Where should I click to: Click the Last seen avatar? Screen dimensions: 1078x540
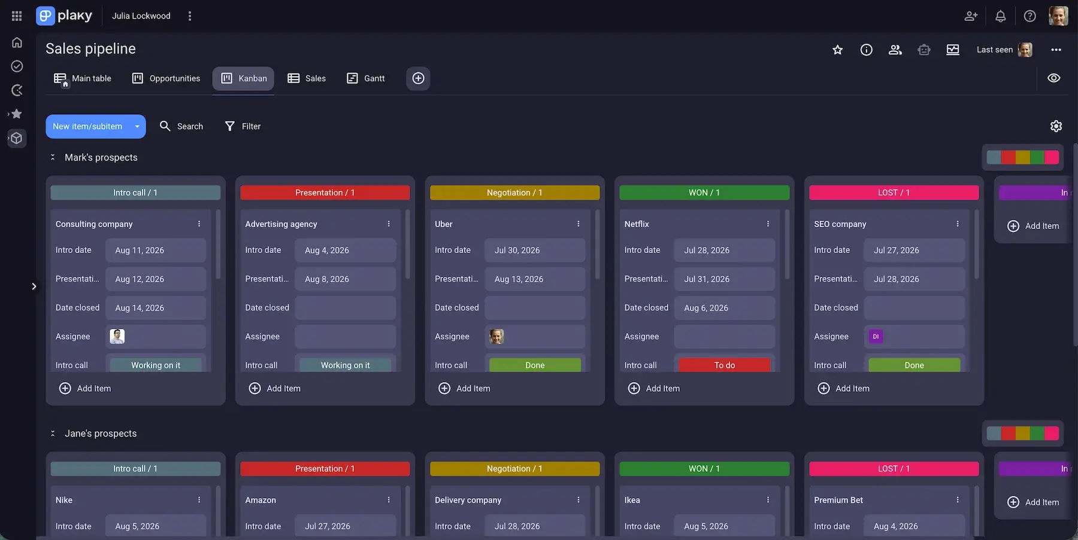pos(1025,50)
